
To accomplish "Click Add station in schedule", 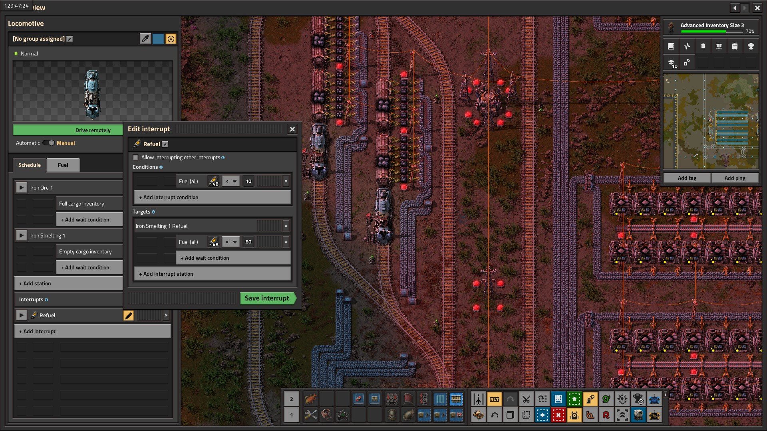I will (x=69, y=283).
